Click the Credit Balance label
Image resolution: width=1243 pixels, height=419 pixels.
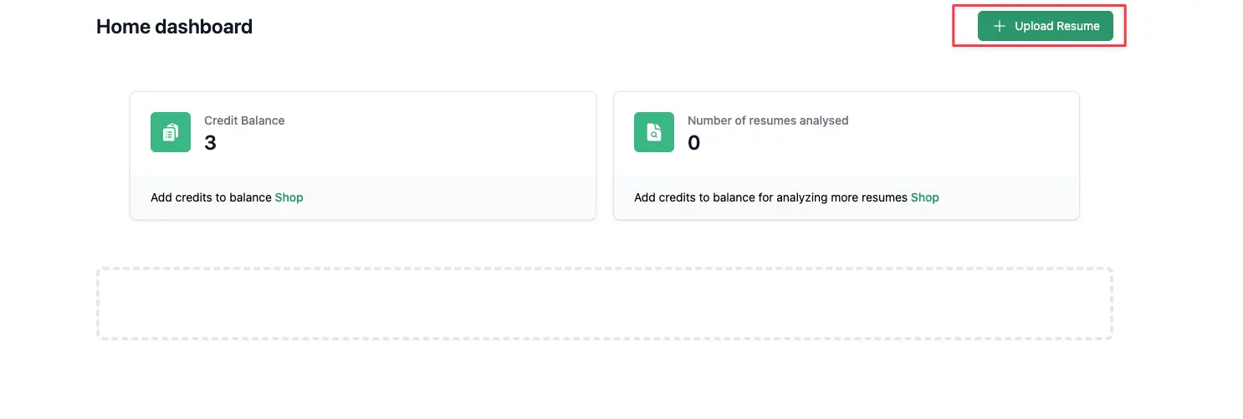(x=244, y=120)
